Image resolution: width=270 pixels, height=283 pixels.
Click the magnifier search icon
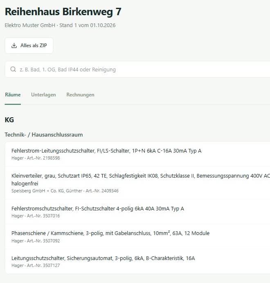click(13, 69)
